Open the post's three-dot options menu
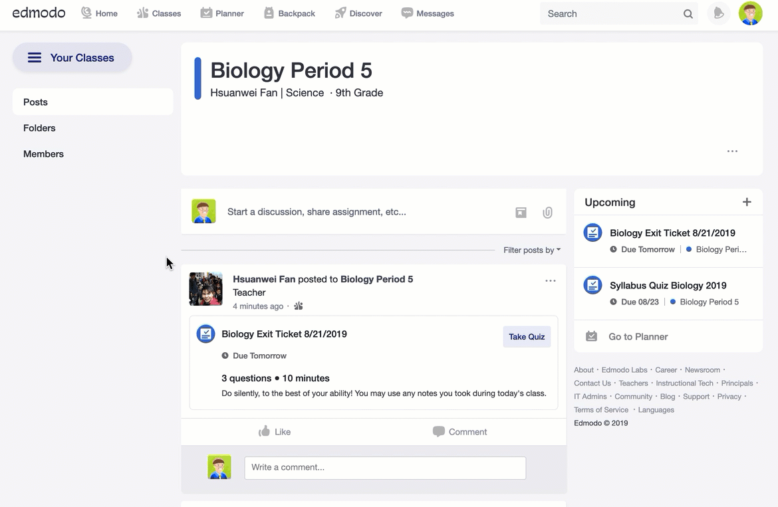The height and width of the screenshot is (507, 778). click(551, 280)
